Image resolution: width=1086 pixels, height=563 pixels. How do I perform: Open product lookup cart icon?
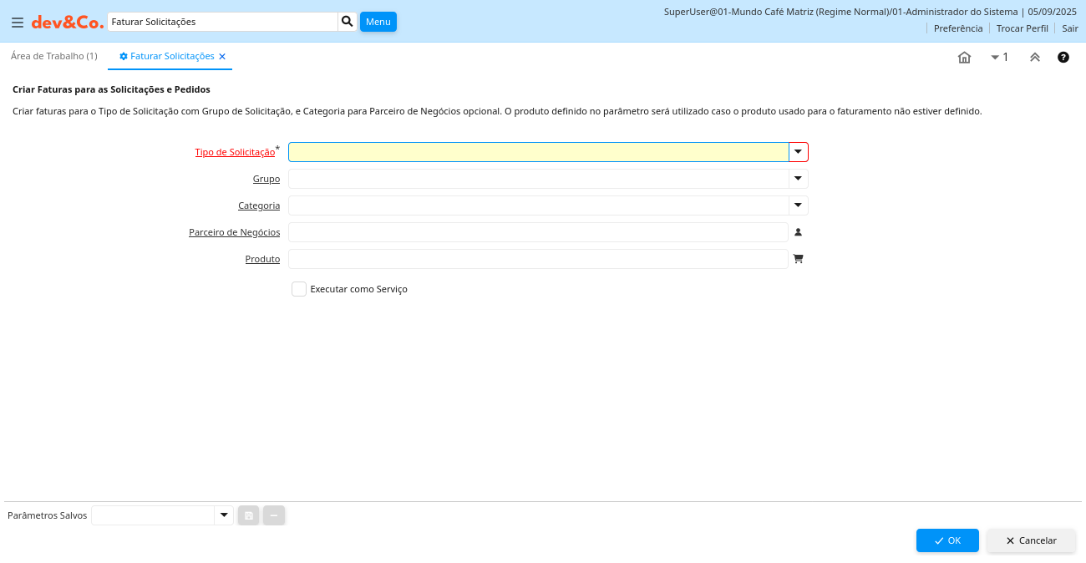[x=798, y=259]
